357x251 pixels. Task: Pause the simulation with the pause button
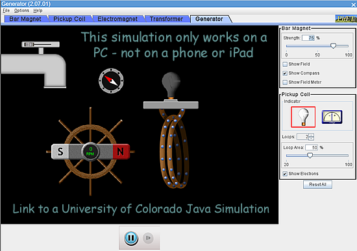pos(131,238)
